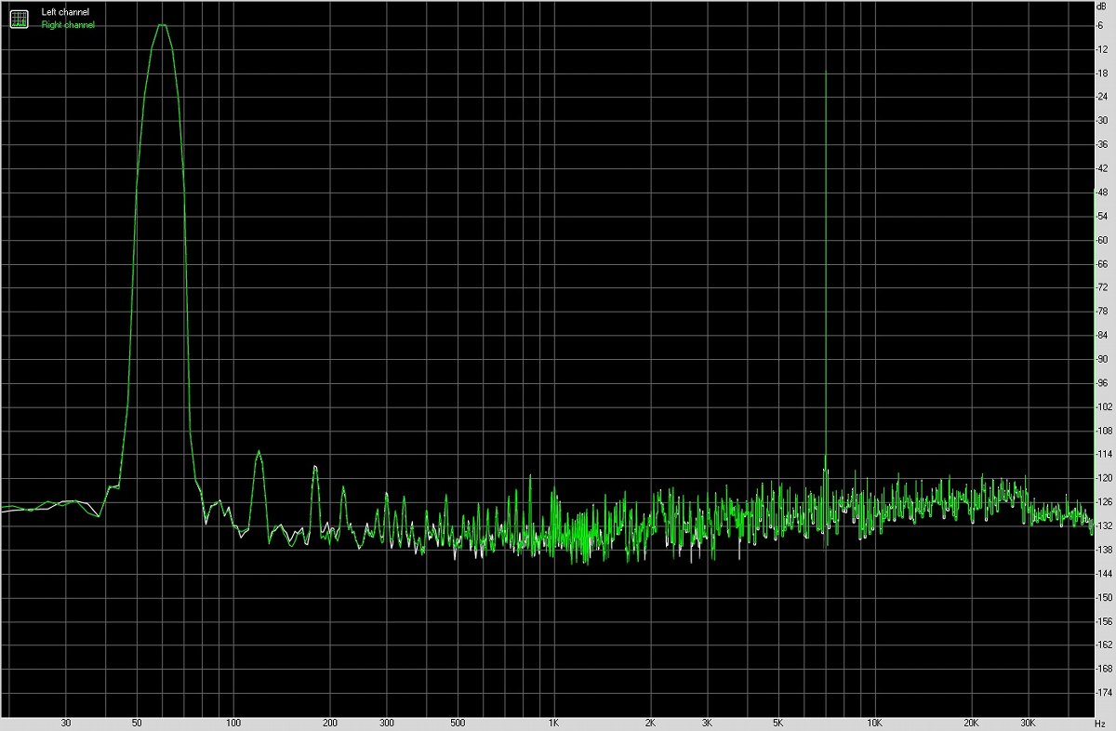This screenshot has width=1116, height=731.
Task: Click the 1K frequency axis label
Action: [553, 723]
